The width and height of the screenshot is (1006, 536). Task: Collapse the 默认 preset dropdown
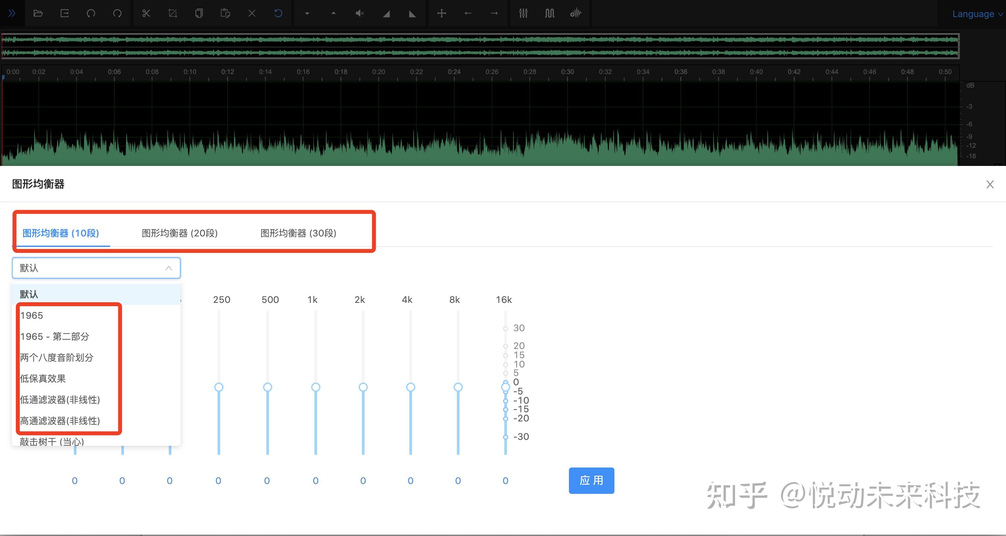click(96, 268)
